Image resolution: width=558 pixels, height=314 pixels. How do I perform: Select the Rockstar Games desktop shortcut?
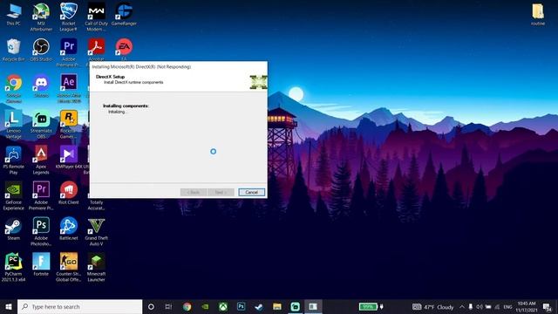click(69, 124)
